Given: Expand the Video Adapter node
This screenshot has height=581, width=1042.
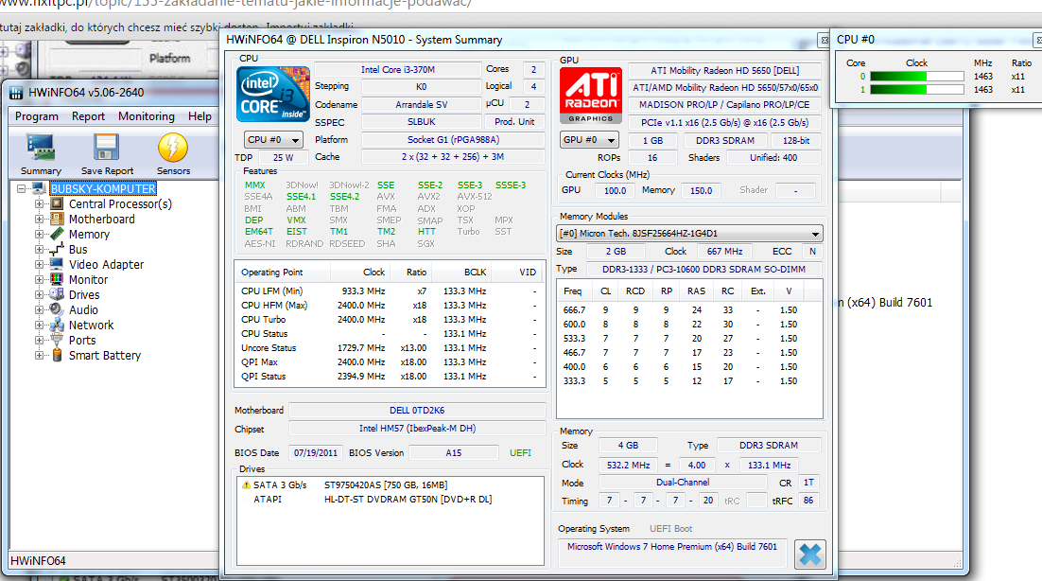Looking at the screenshot, I should point(39,265).
